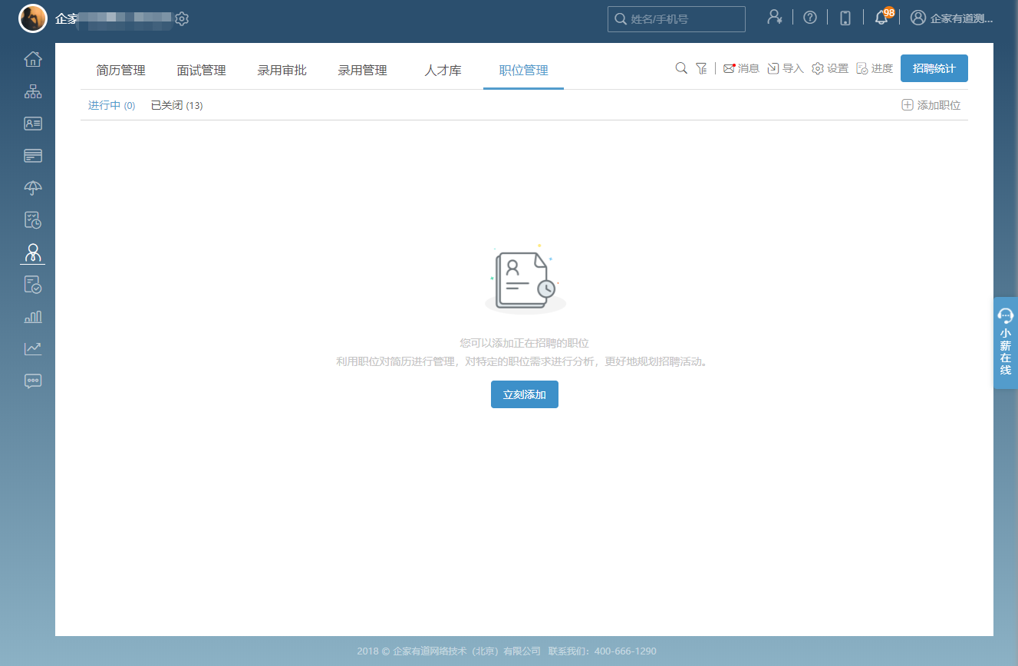Click the name/phone search field
The width and height of the screenshot is (1018, 666).
pyautogui.click(x=677, y=19)
